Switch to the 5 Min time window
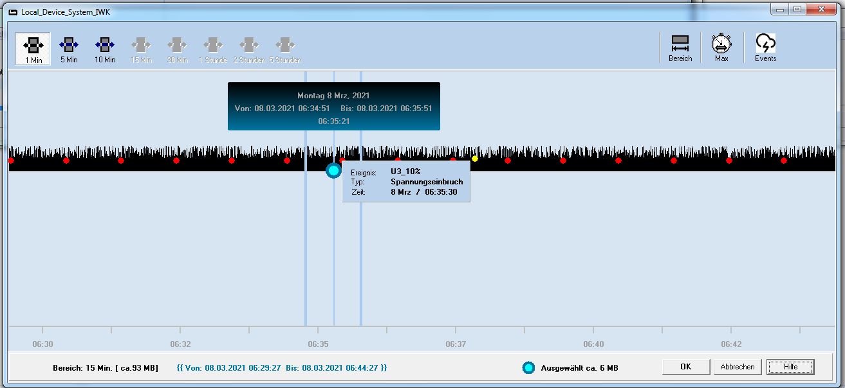This screenshot has height=388, width=845. pyautogui.click(x=69, y=49)
